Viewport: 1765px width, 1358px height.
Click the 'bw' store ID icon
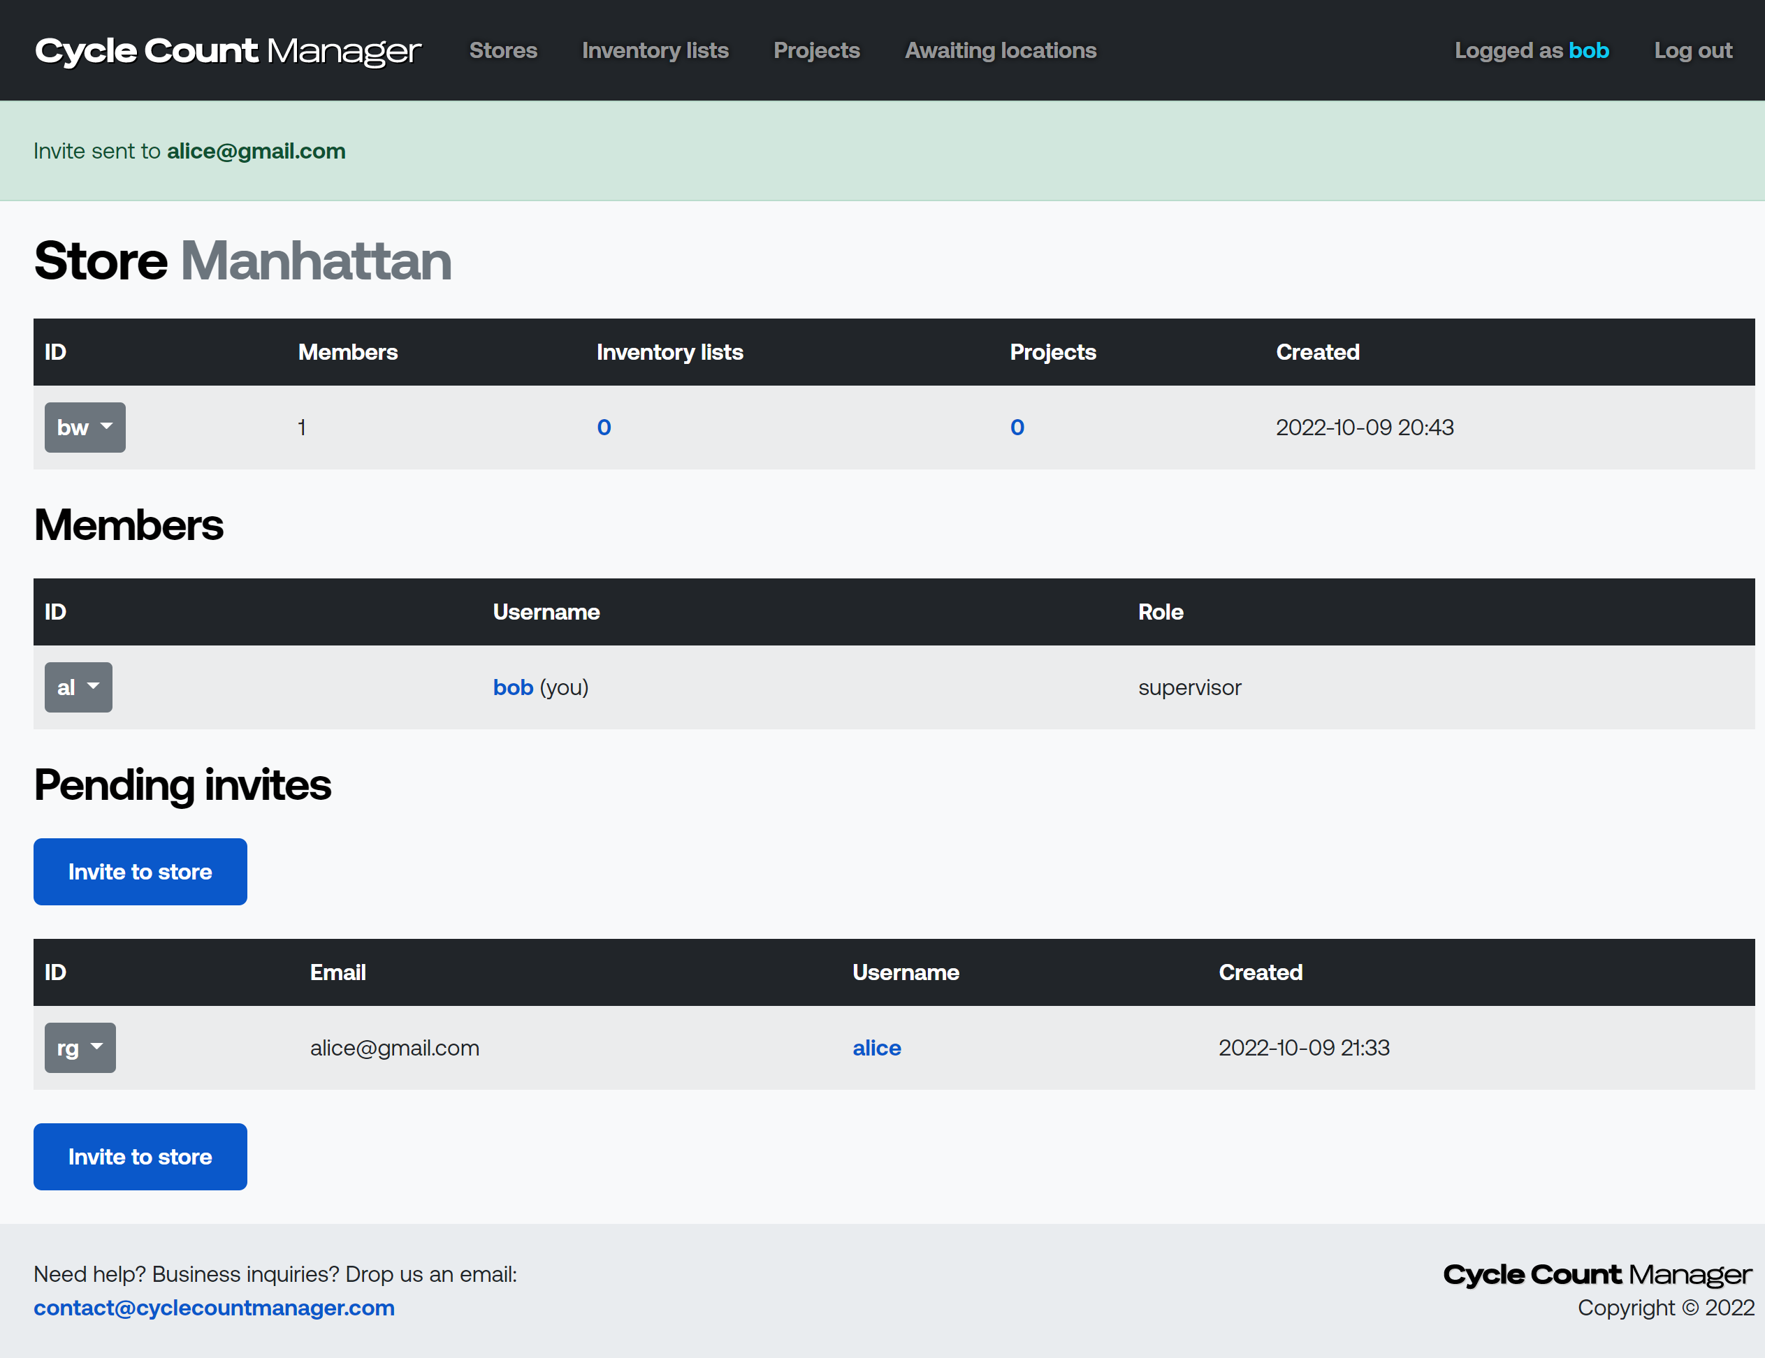[x=84, y=427]
